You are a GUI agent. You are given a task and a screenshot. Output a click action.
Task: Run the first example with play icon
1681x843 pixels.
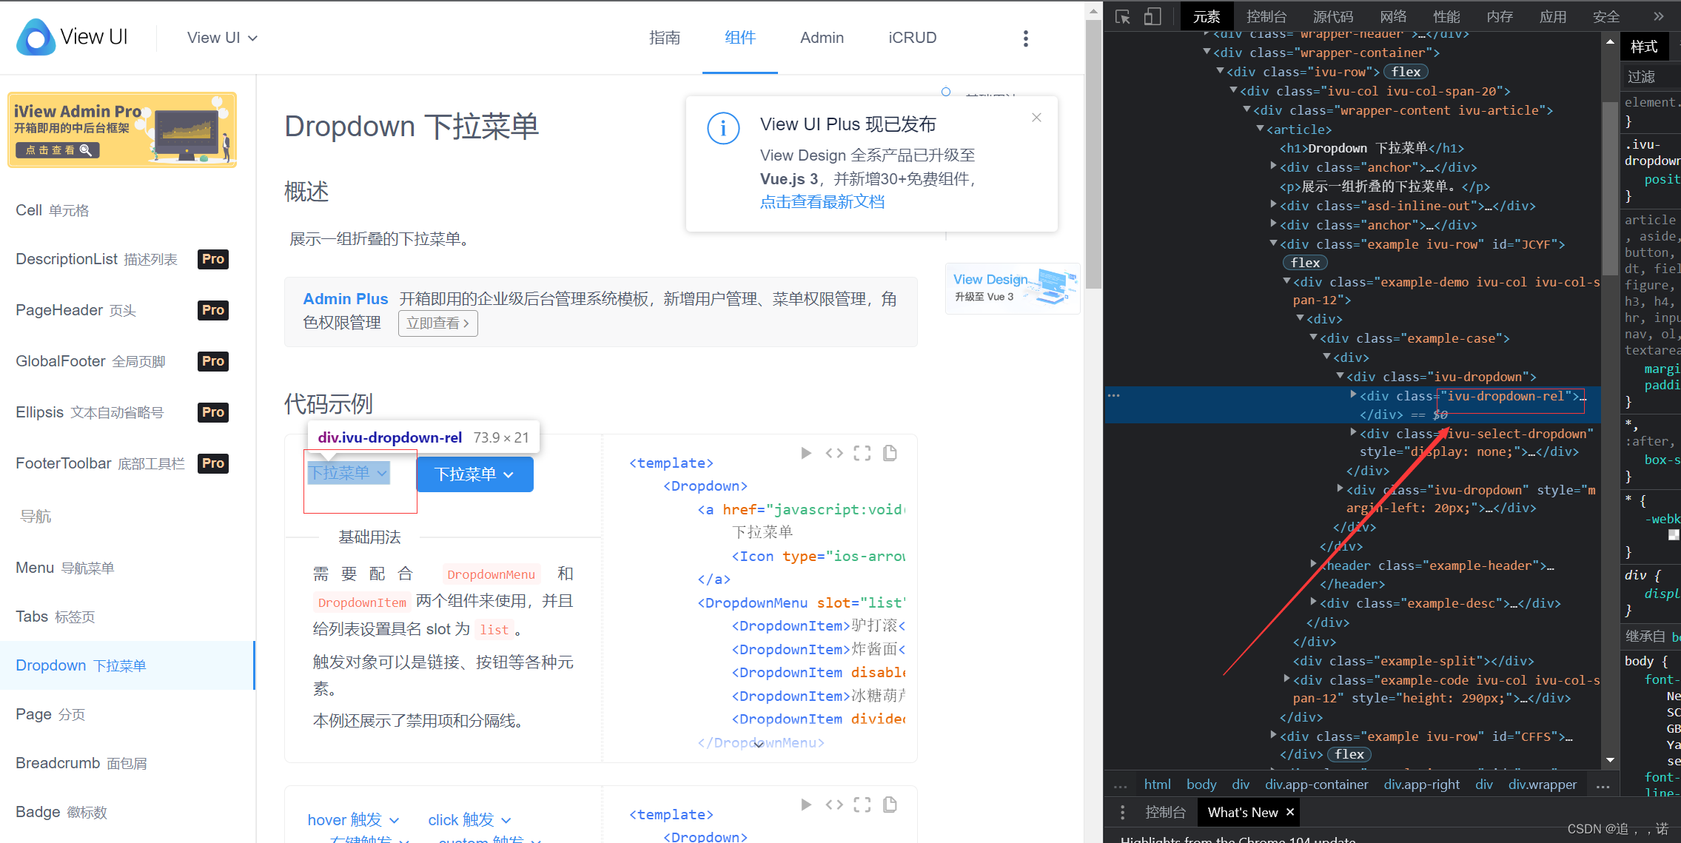pyautogui.click(x=806, y=453)
